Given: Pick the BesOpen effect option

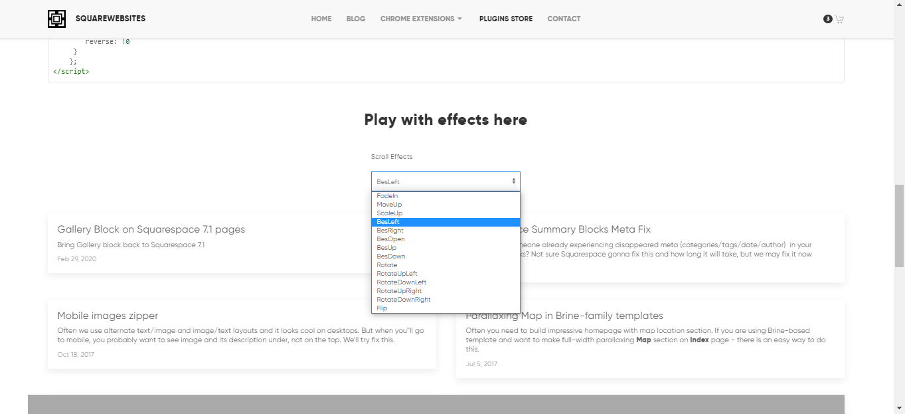Looking at the screenshot, I should click(446, 239).
